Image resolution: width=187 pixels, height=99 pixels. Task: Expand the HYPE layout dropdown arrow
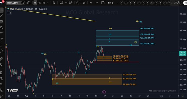pyautogui.click(x=117, y=3)
